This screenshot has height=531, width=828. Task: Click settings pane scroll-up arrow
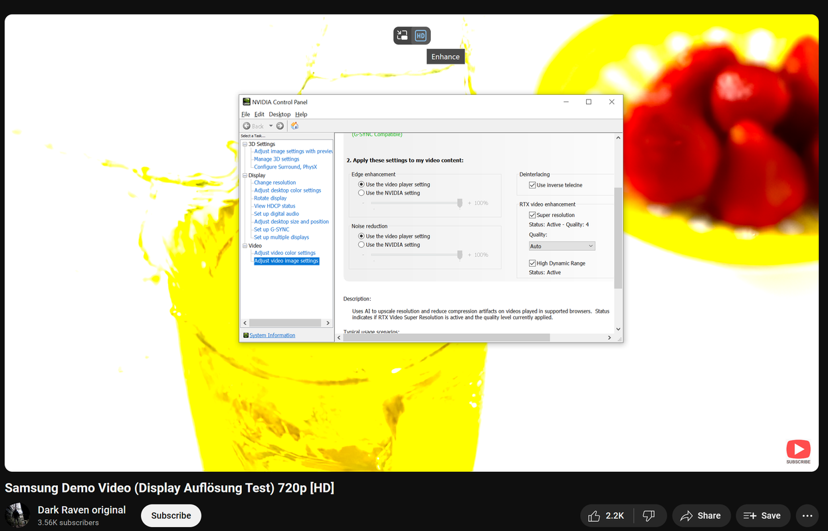click(x=618, y=138)
